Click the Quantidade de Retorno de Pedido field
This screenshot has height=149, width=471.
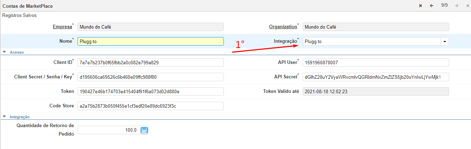108,130
